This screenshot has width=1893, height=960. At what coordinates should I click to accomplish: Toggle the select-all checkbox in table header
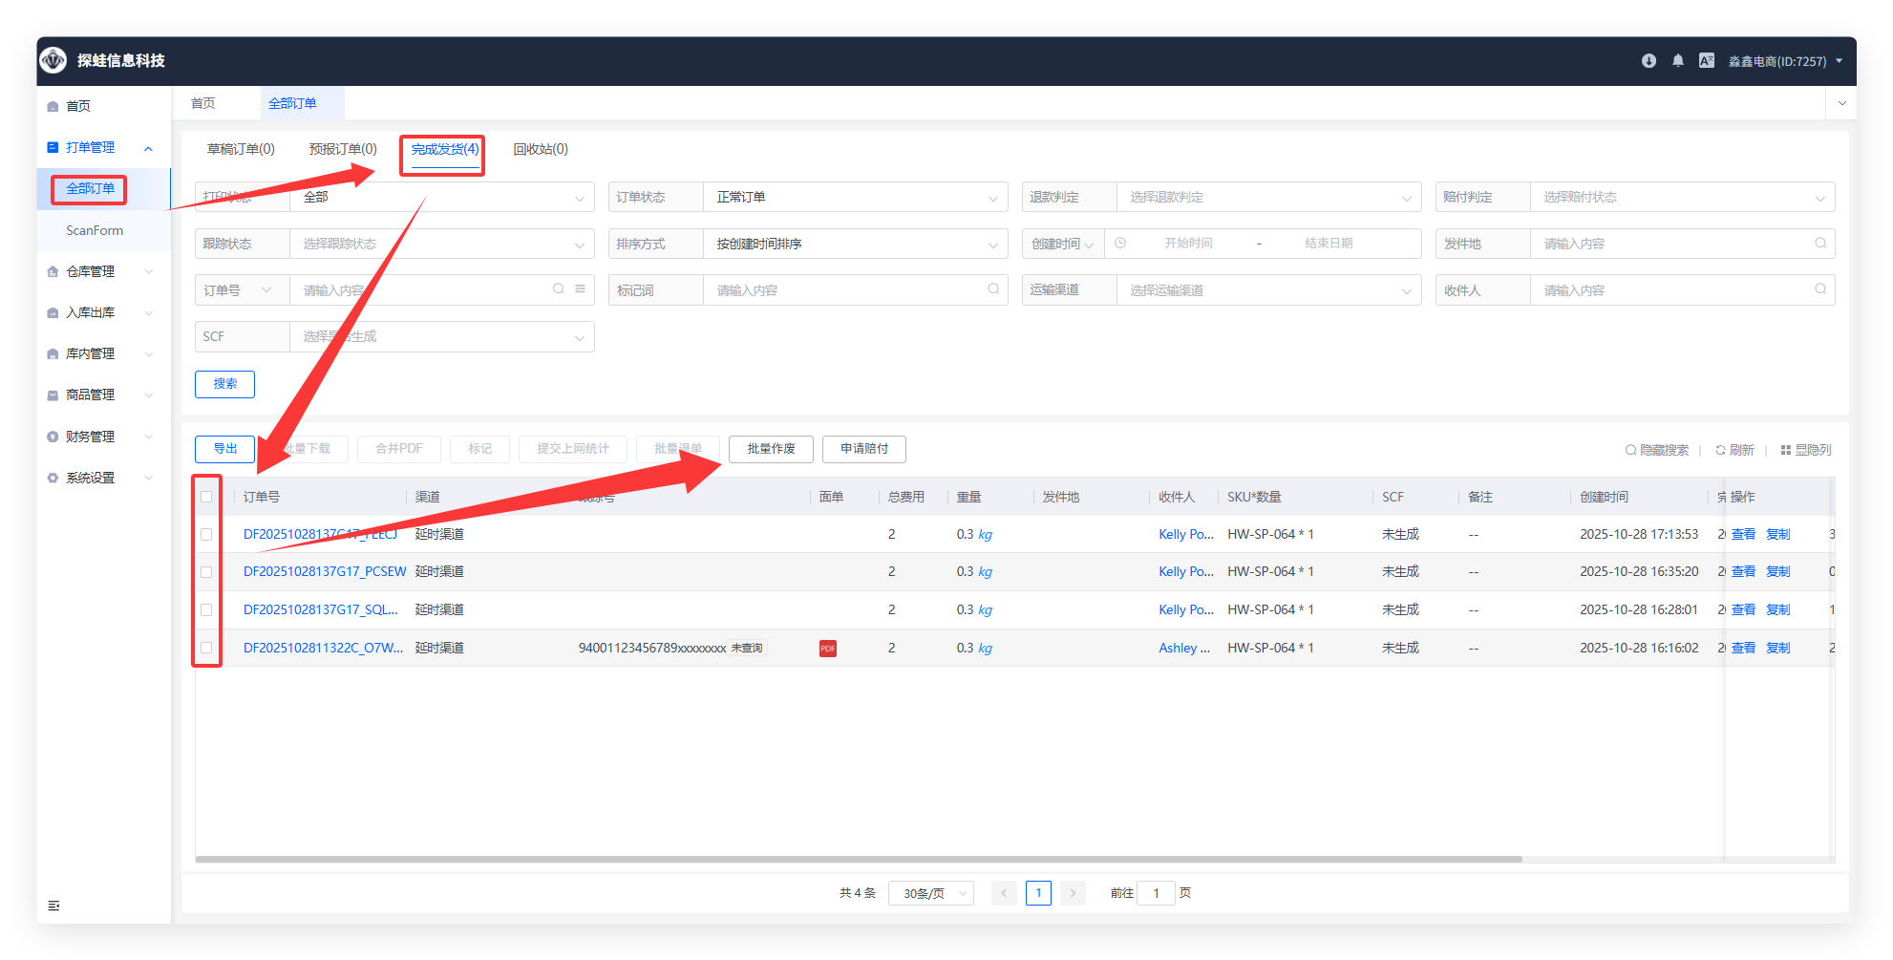click(206, 497)
